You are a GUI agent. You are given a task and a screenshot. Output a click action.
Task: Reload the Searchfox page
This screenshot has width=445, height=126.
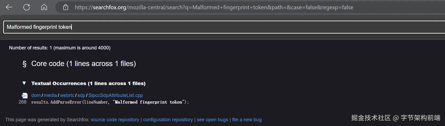[27, 7]
